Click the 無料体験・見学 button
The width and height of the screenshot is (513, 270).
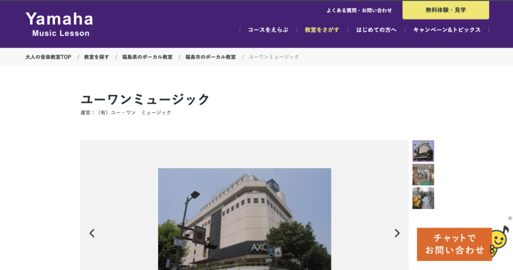pos(445,10)
